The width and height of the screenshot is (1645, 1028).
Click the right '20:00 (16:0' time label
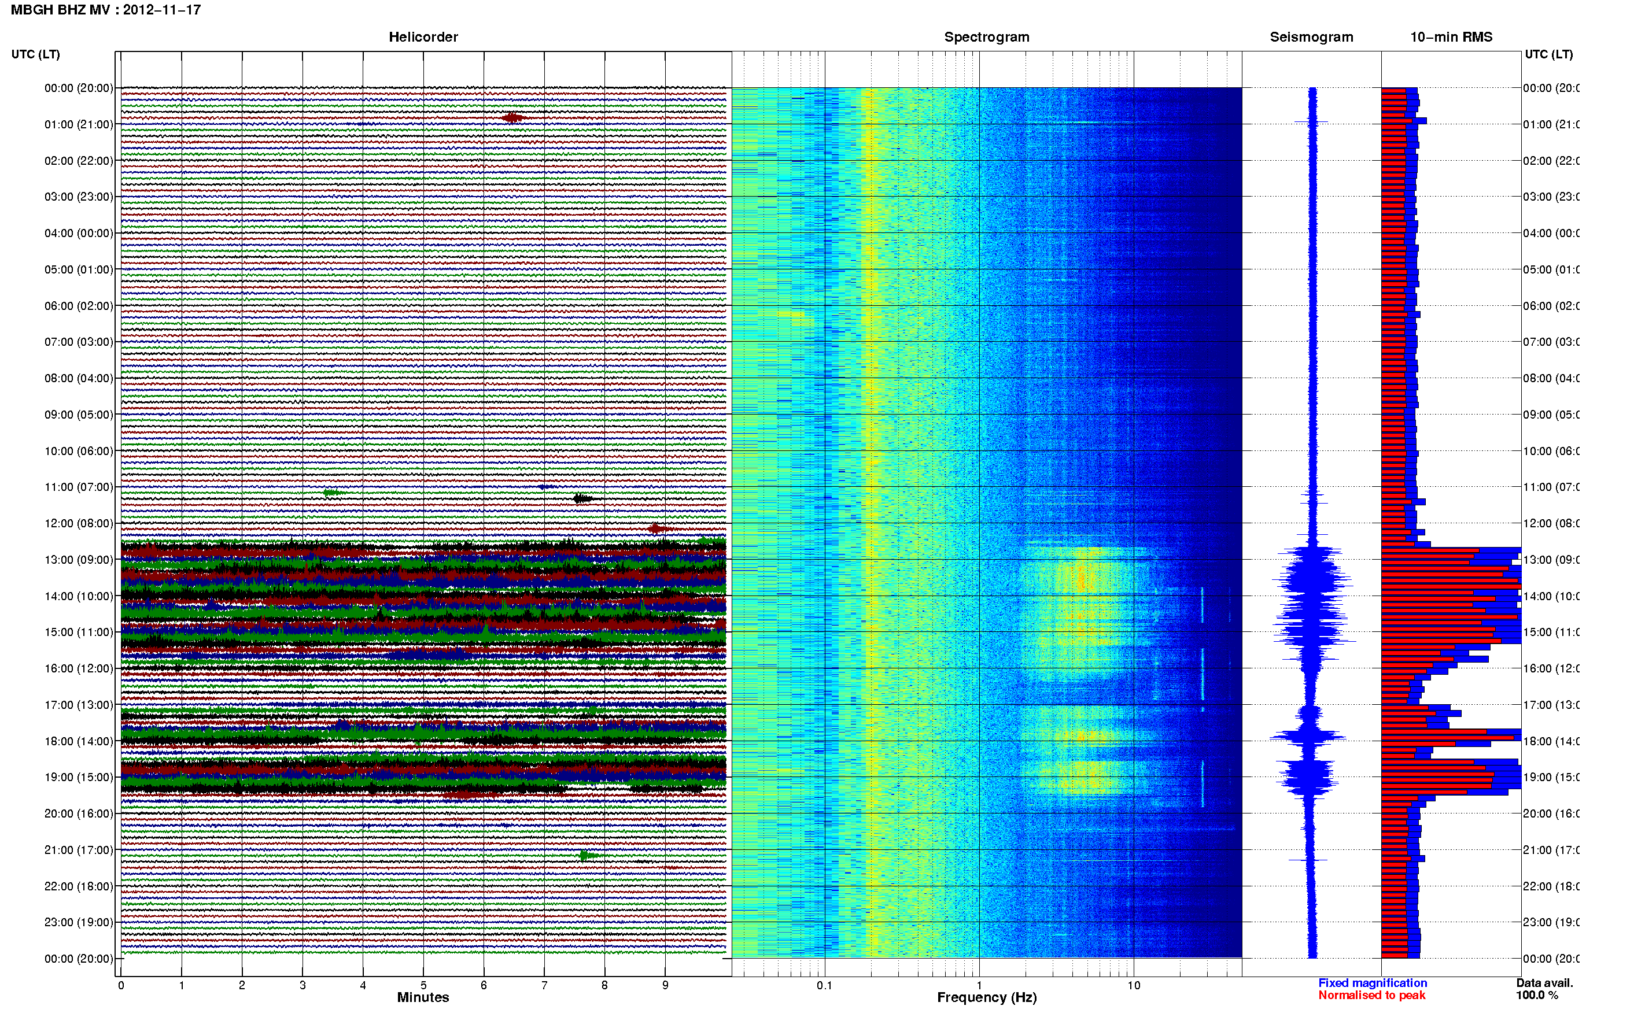coord(1551,813)
